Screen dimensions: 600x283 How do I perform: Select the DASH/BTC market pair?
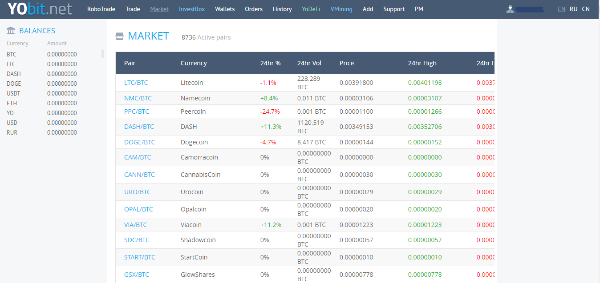tap(139, 127)
